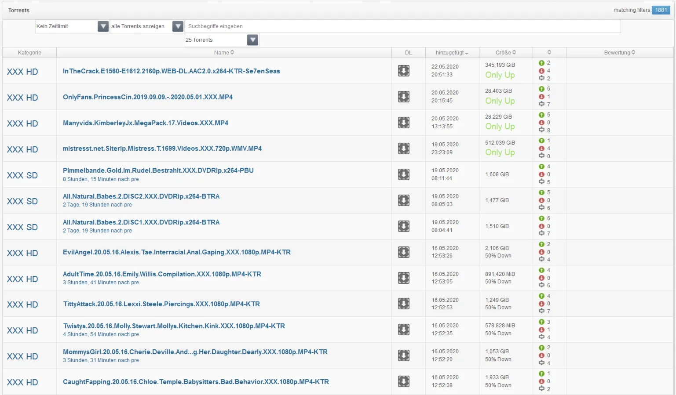Sort by the Bewertung column header
The width and height of the screenshot is (676, 395).
coord(619,52)
